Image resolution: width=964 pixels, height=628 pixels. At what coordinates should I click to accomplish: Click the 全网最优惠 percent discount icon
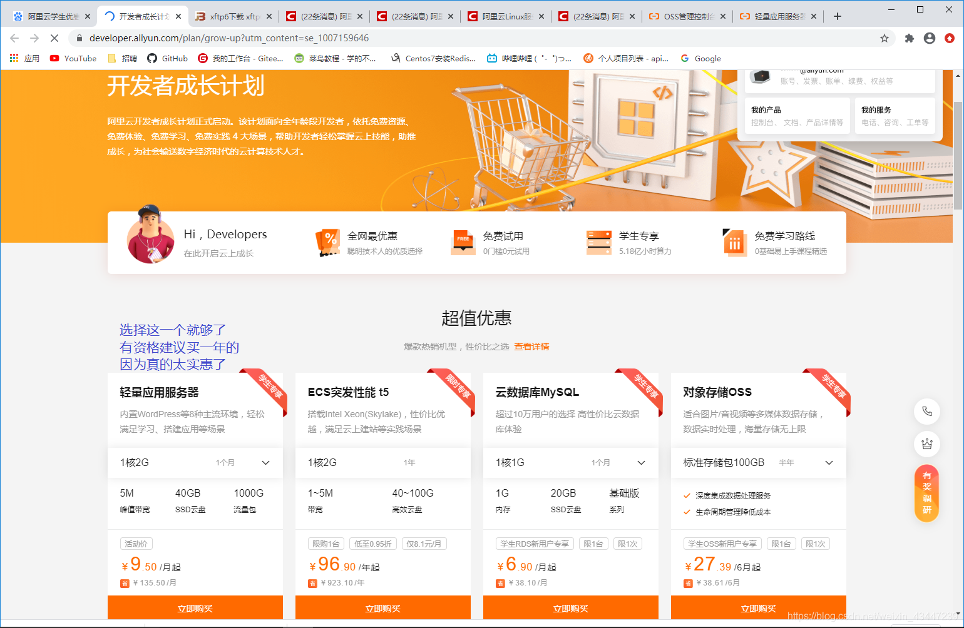328,243
